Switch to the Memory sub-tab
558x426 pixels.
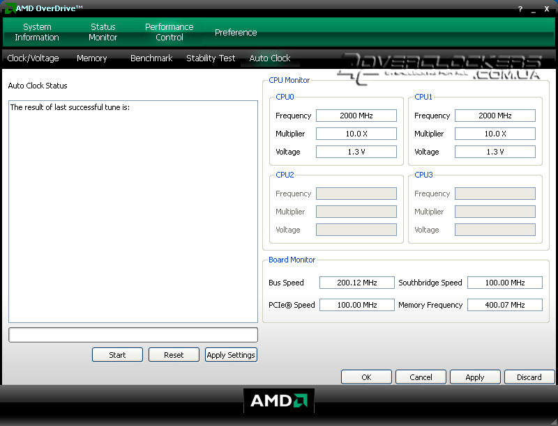92,58
